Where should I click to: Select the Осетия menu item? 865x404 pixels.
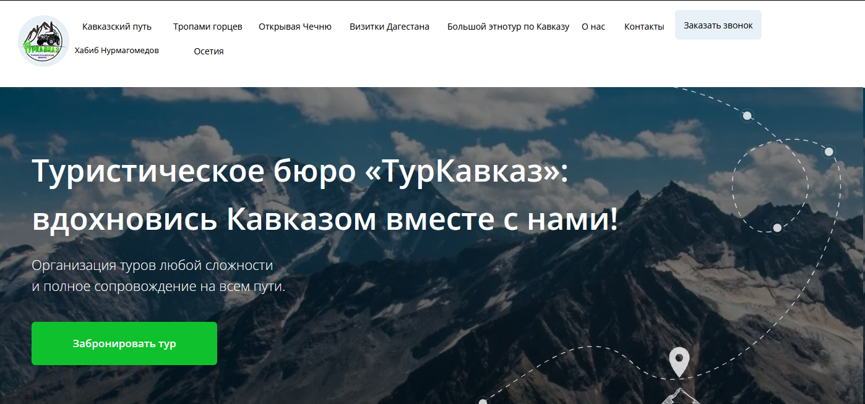pyautogui.click(x=209, y=51)
